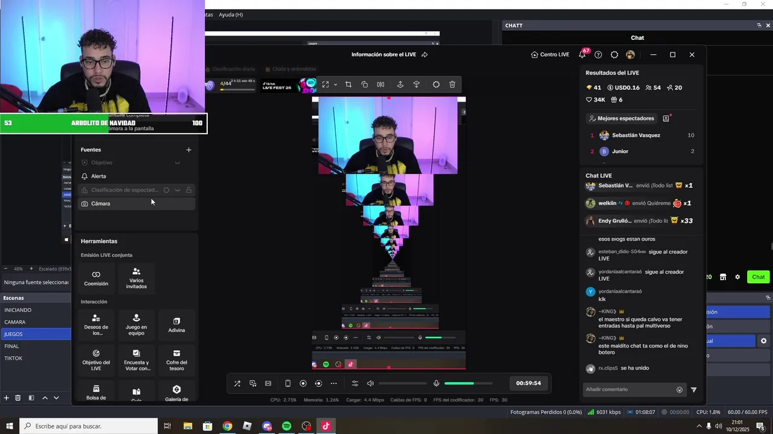Image resolution: width=773 pixels, height=434 pixels.
Task: Remove selected scene with OBS trash icon
Action: coord(18,398)
